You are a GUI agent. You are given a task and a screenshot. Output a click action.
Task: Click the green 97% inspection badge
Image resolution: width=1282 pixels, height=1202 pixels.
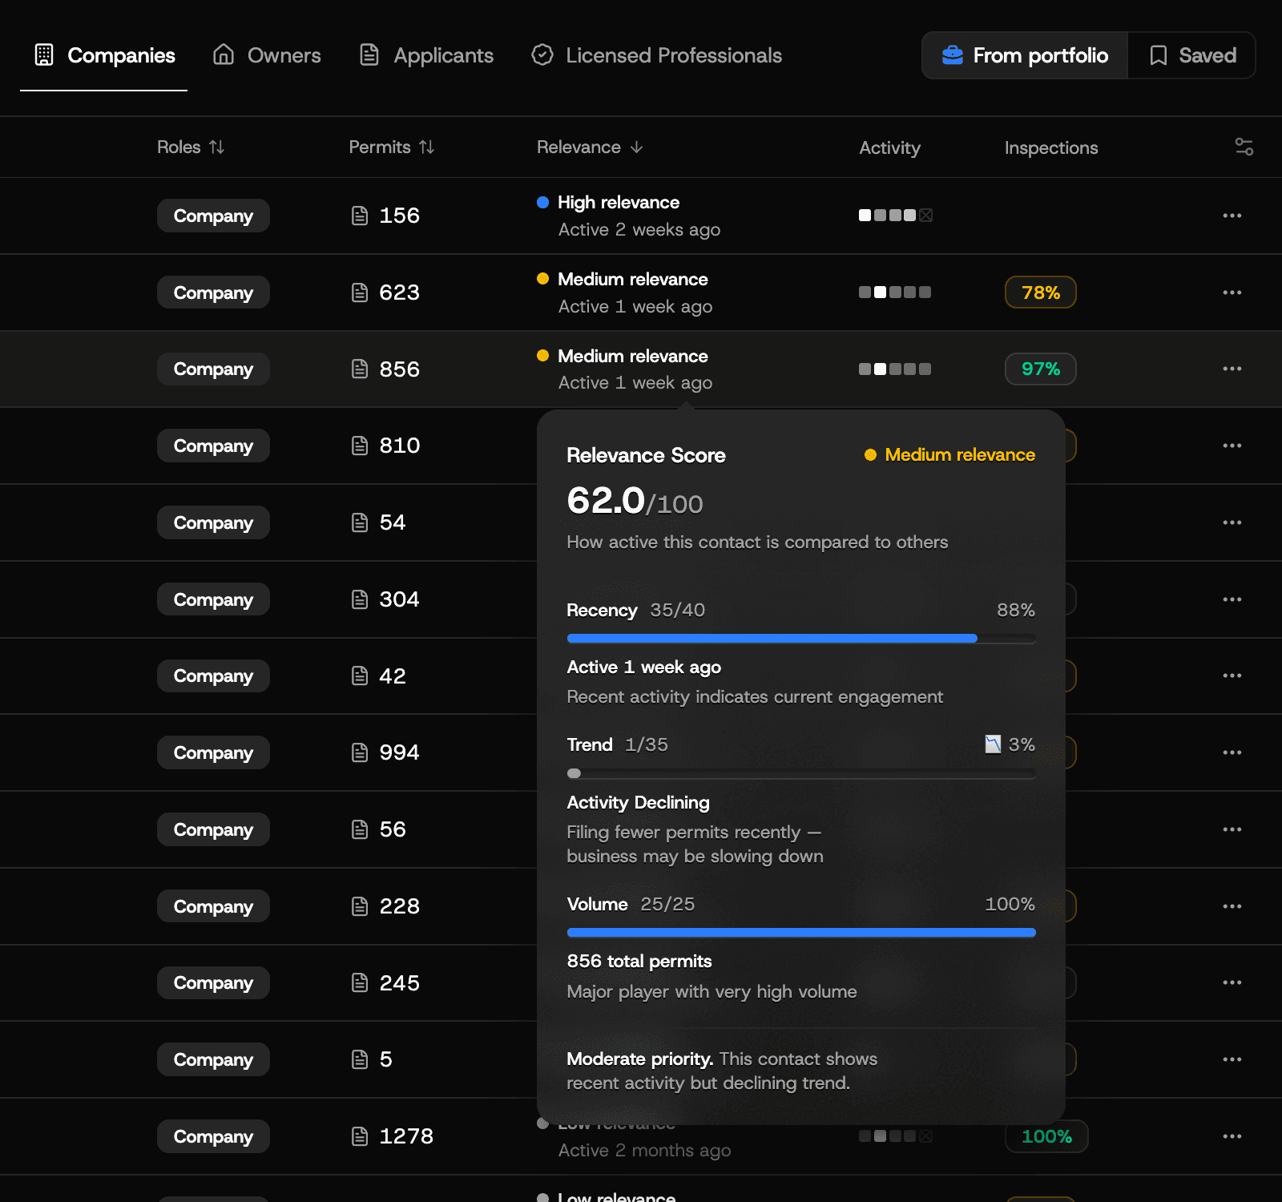pos(1040,369)
